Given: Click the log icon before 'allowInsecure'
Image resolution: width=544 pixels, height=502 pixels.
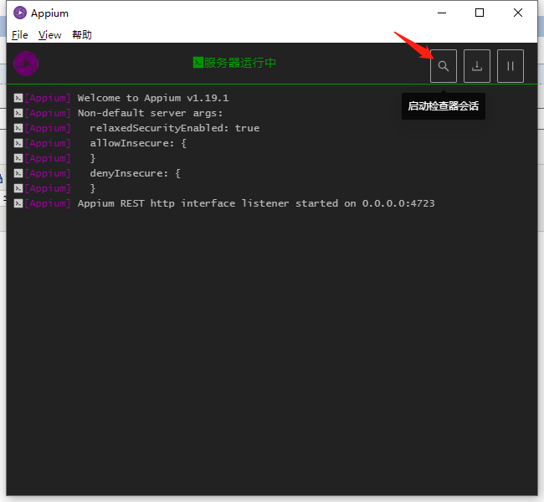Looking at the screenshot, I should coord(18,143).
